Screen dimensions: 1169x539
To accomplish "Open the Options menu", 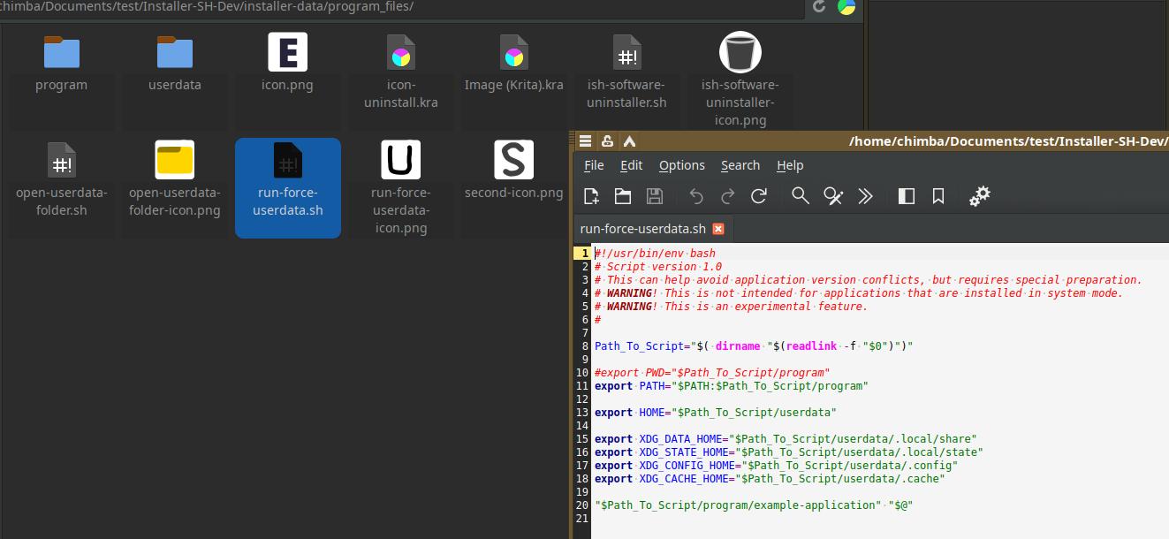I will [681, 165].
